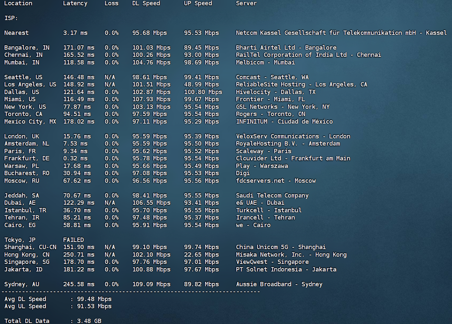Click "VeloxServ Communications - London" server
Viewport: 452px width, 324px height.
tap(293, 136)
